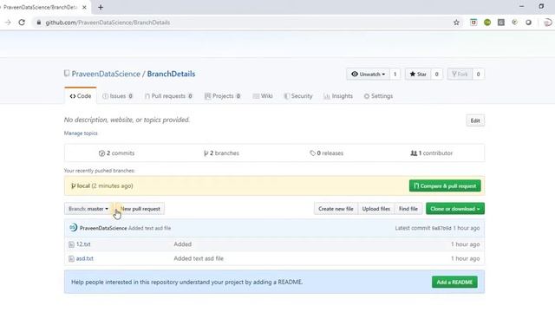Click the site lock icon in address bar

point(38,23)
